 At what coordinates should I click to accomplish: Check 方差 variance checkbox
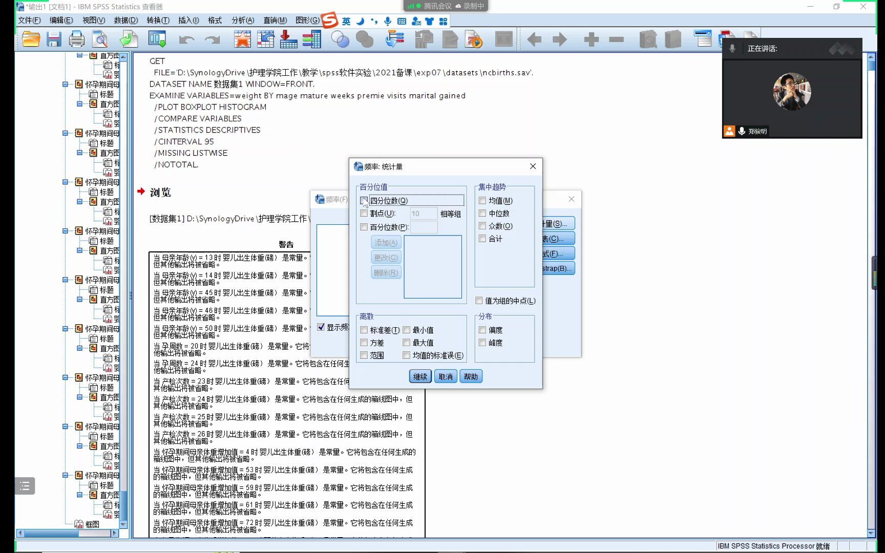coord(364,343)
